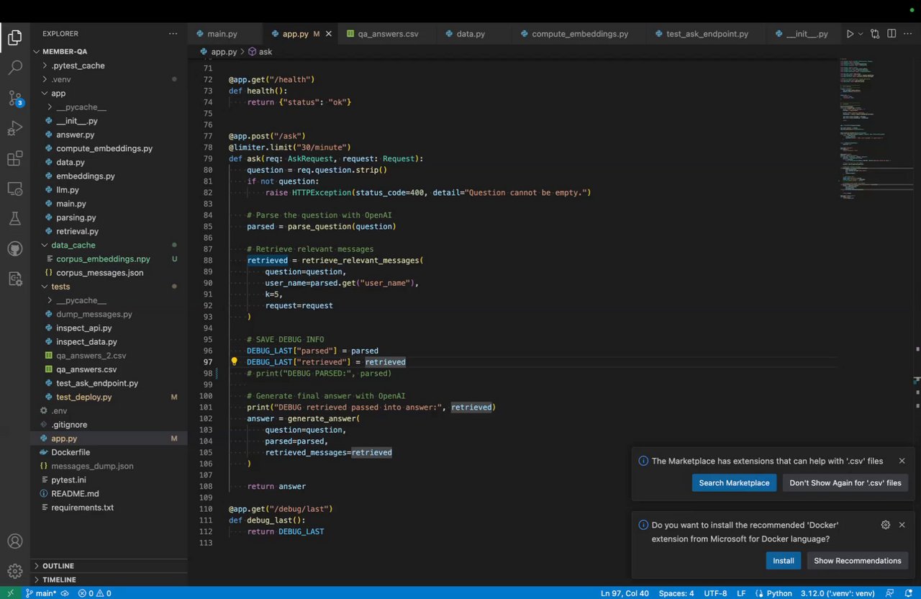
Task: Click the Run Python File play button
Action: [850, 34]
